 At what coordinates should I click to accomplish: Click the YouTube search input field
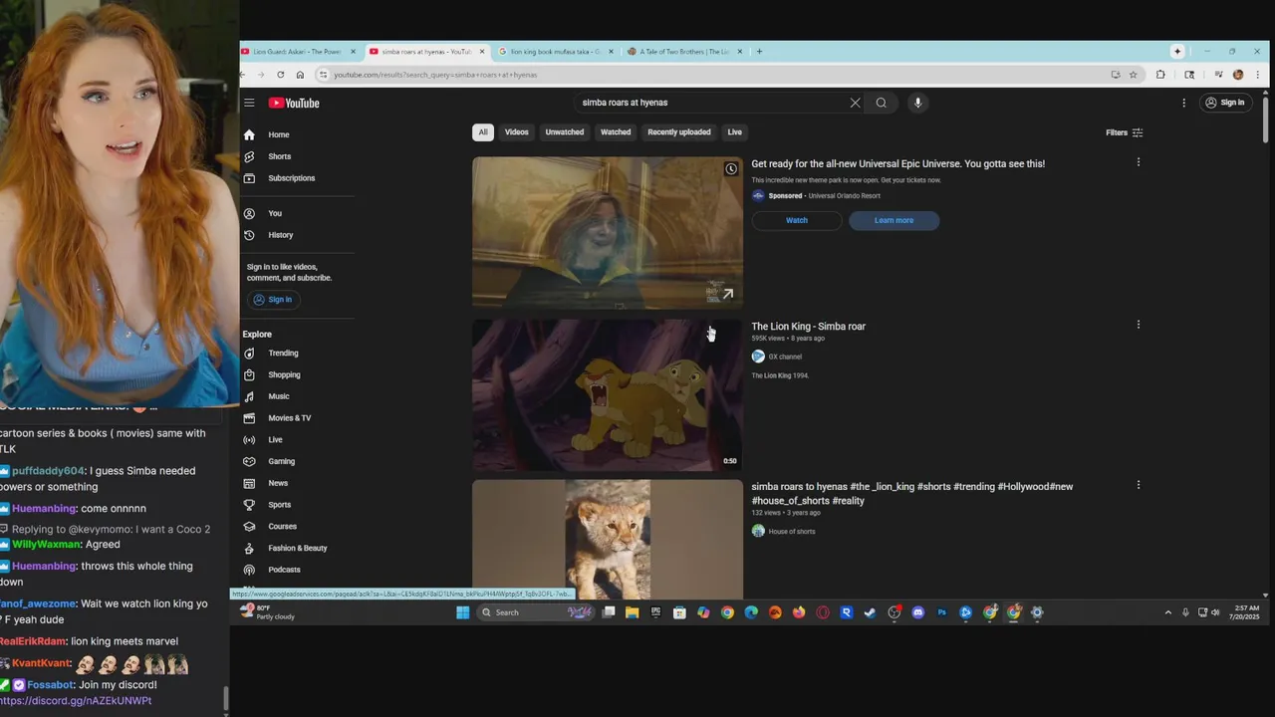(712, 103)
